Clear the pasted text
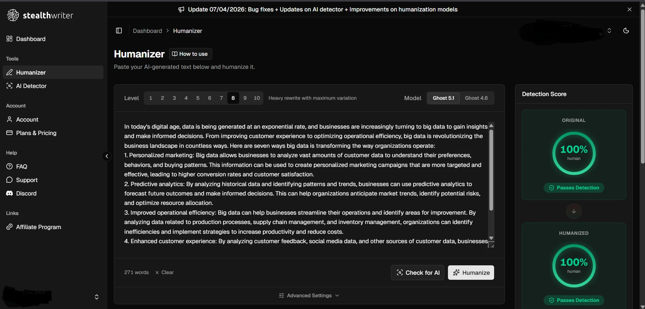This screenshot has height=309, width=645. pyautogui.click(x=165, y=272)
